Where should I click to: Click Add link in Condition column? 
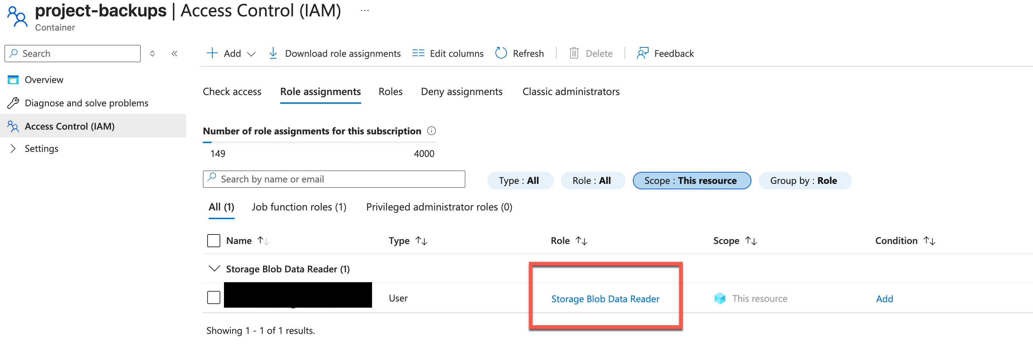click(x=884, y=299)
